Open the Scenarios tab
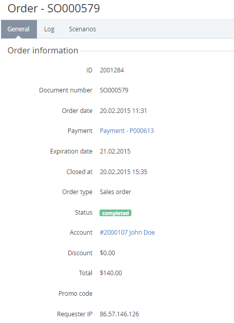 82,29
